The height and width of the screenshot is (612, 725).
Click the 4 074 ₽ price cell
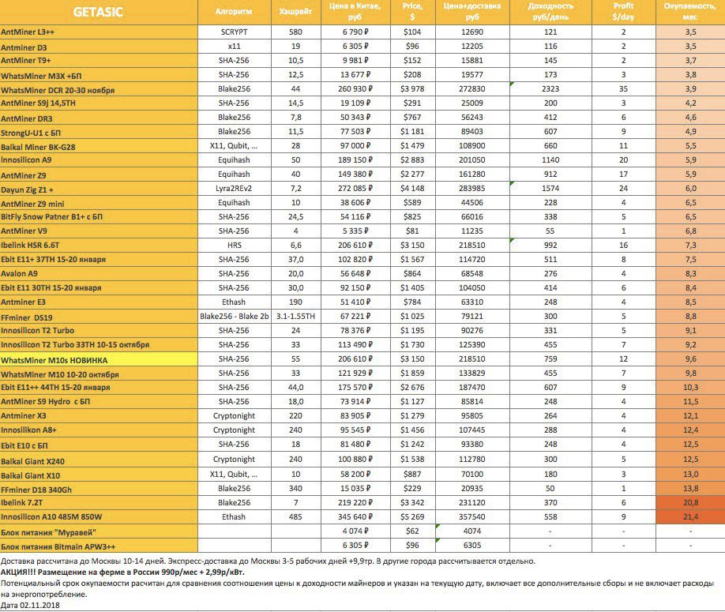[355, 531]
